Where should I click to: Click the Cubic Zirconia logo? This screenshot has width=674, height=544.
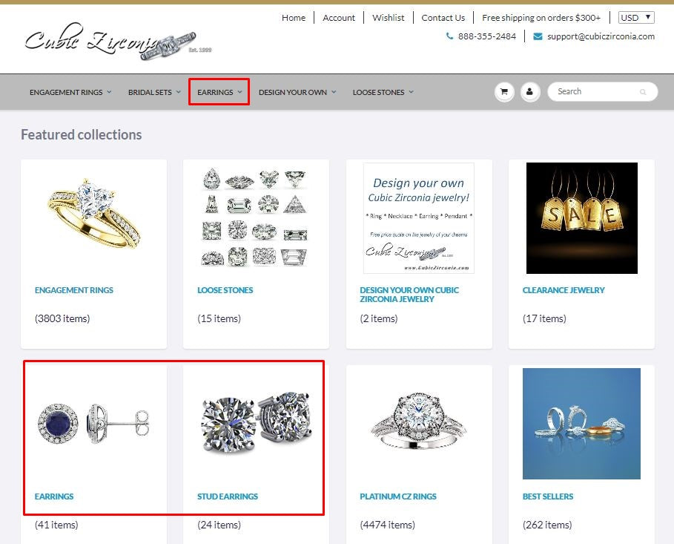coord(118,41)
